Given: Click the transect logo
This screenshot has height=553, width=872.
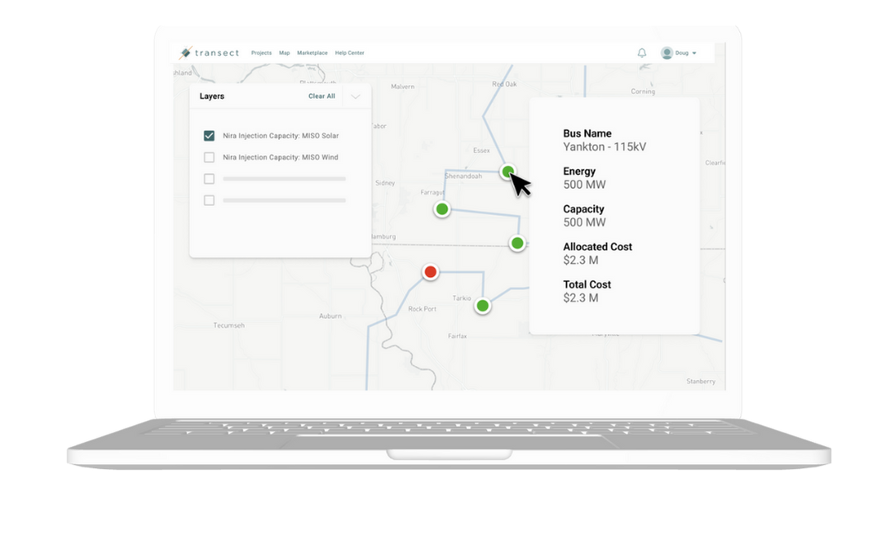Looking at the screenshot, I should coord(209,53).
